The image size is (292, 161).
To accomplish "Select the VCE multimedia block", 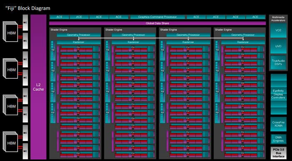I will (279, 30).
